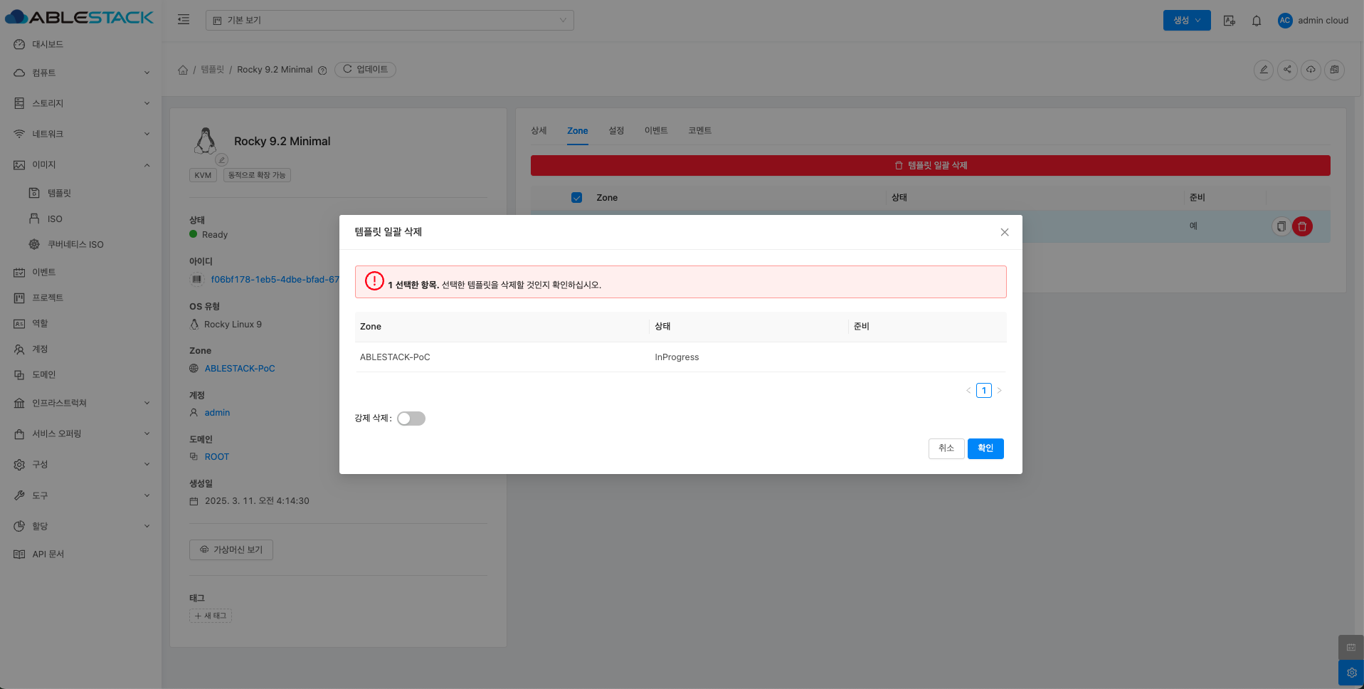1364x689 pixels.
Task: Collapse the sidebar menu icon
Action: pyautogui.click(x=184, y=20)
